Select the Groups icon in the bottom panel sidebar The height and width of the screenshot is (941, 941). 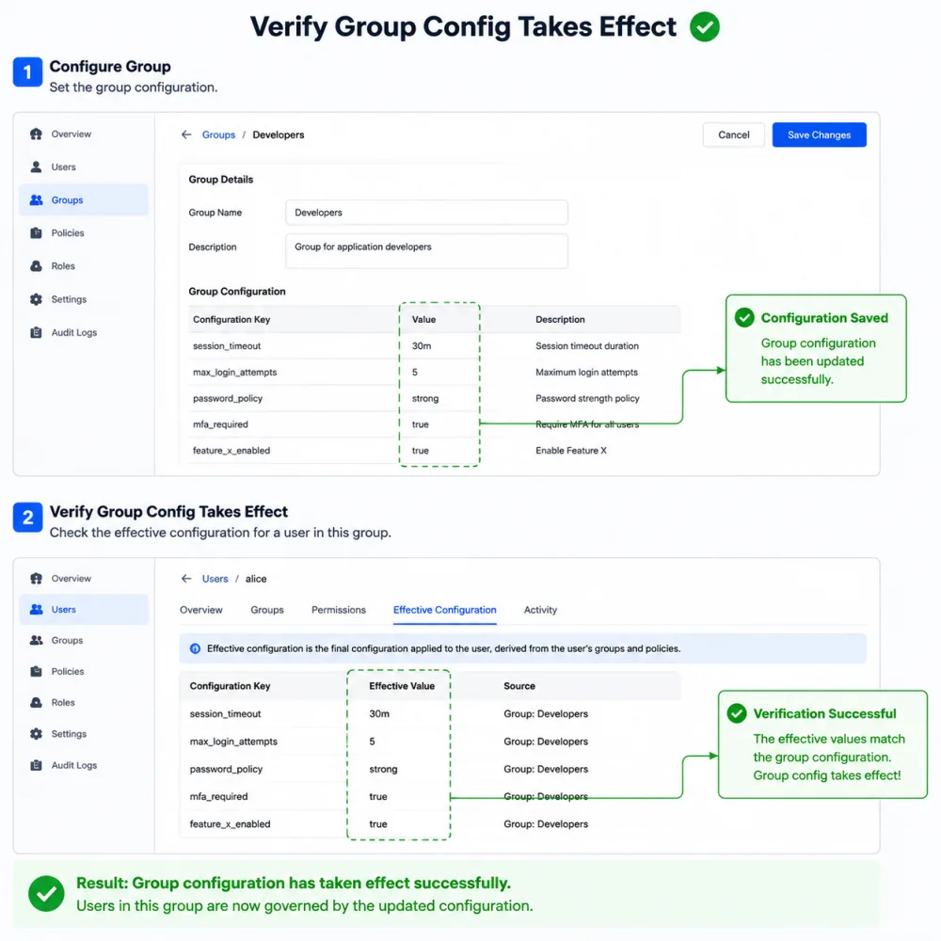pyautogui.click(x=36, y=640)
